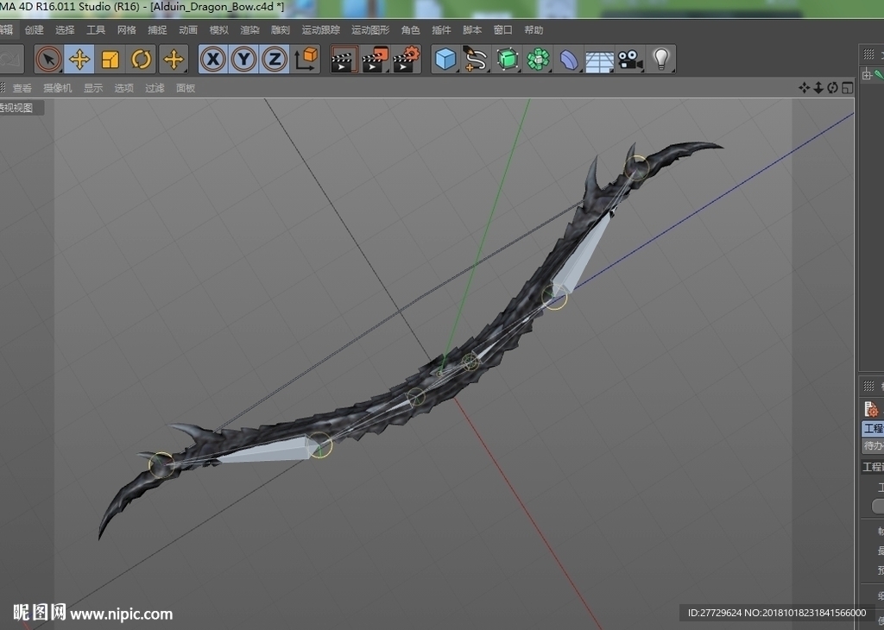
Task: Open the viewport 显示 menu
Action: click(x=93, y=88)
